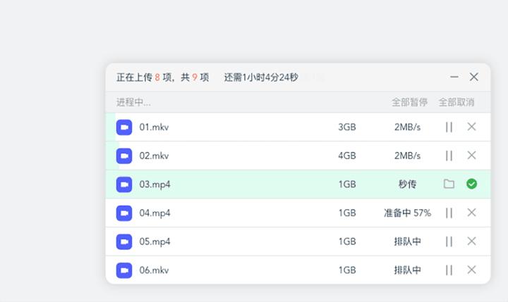Screen dimensions: 508x302
Task: Click 全部暂停 to pause all uploads
Action: point(409,102)
